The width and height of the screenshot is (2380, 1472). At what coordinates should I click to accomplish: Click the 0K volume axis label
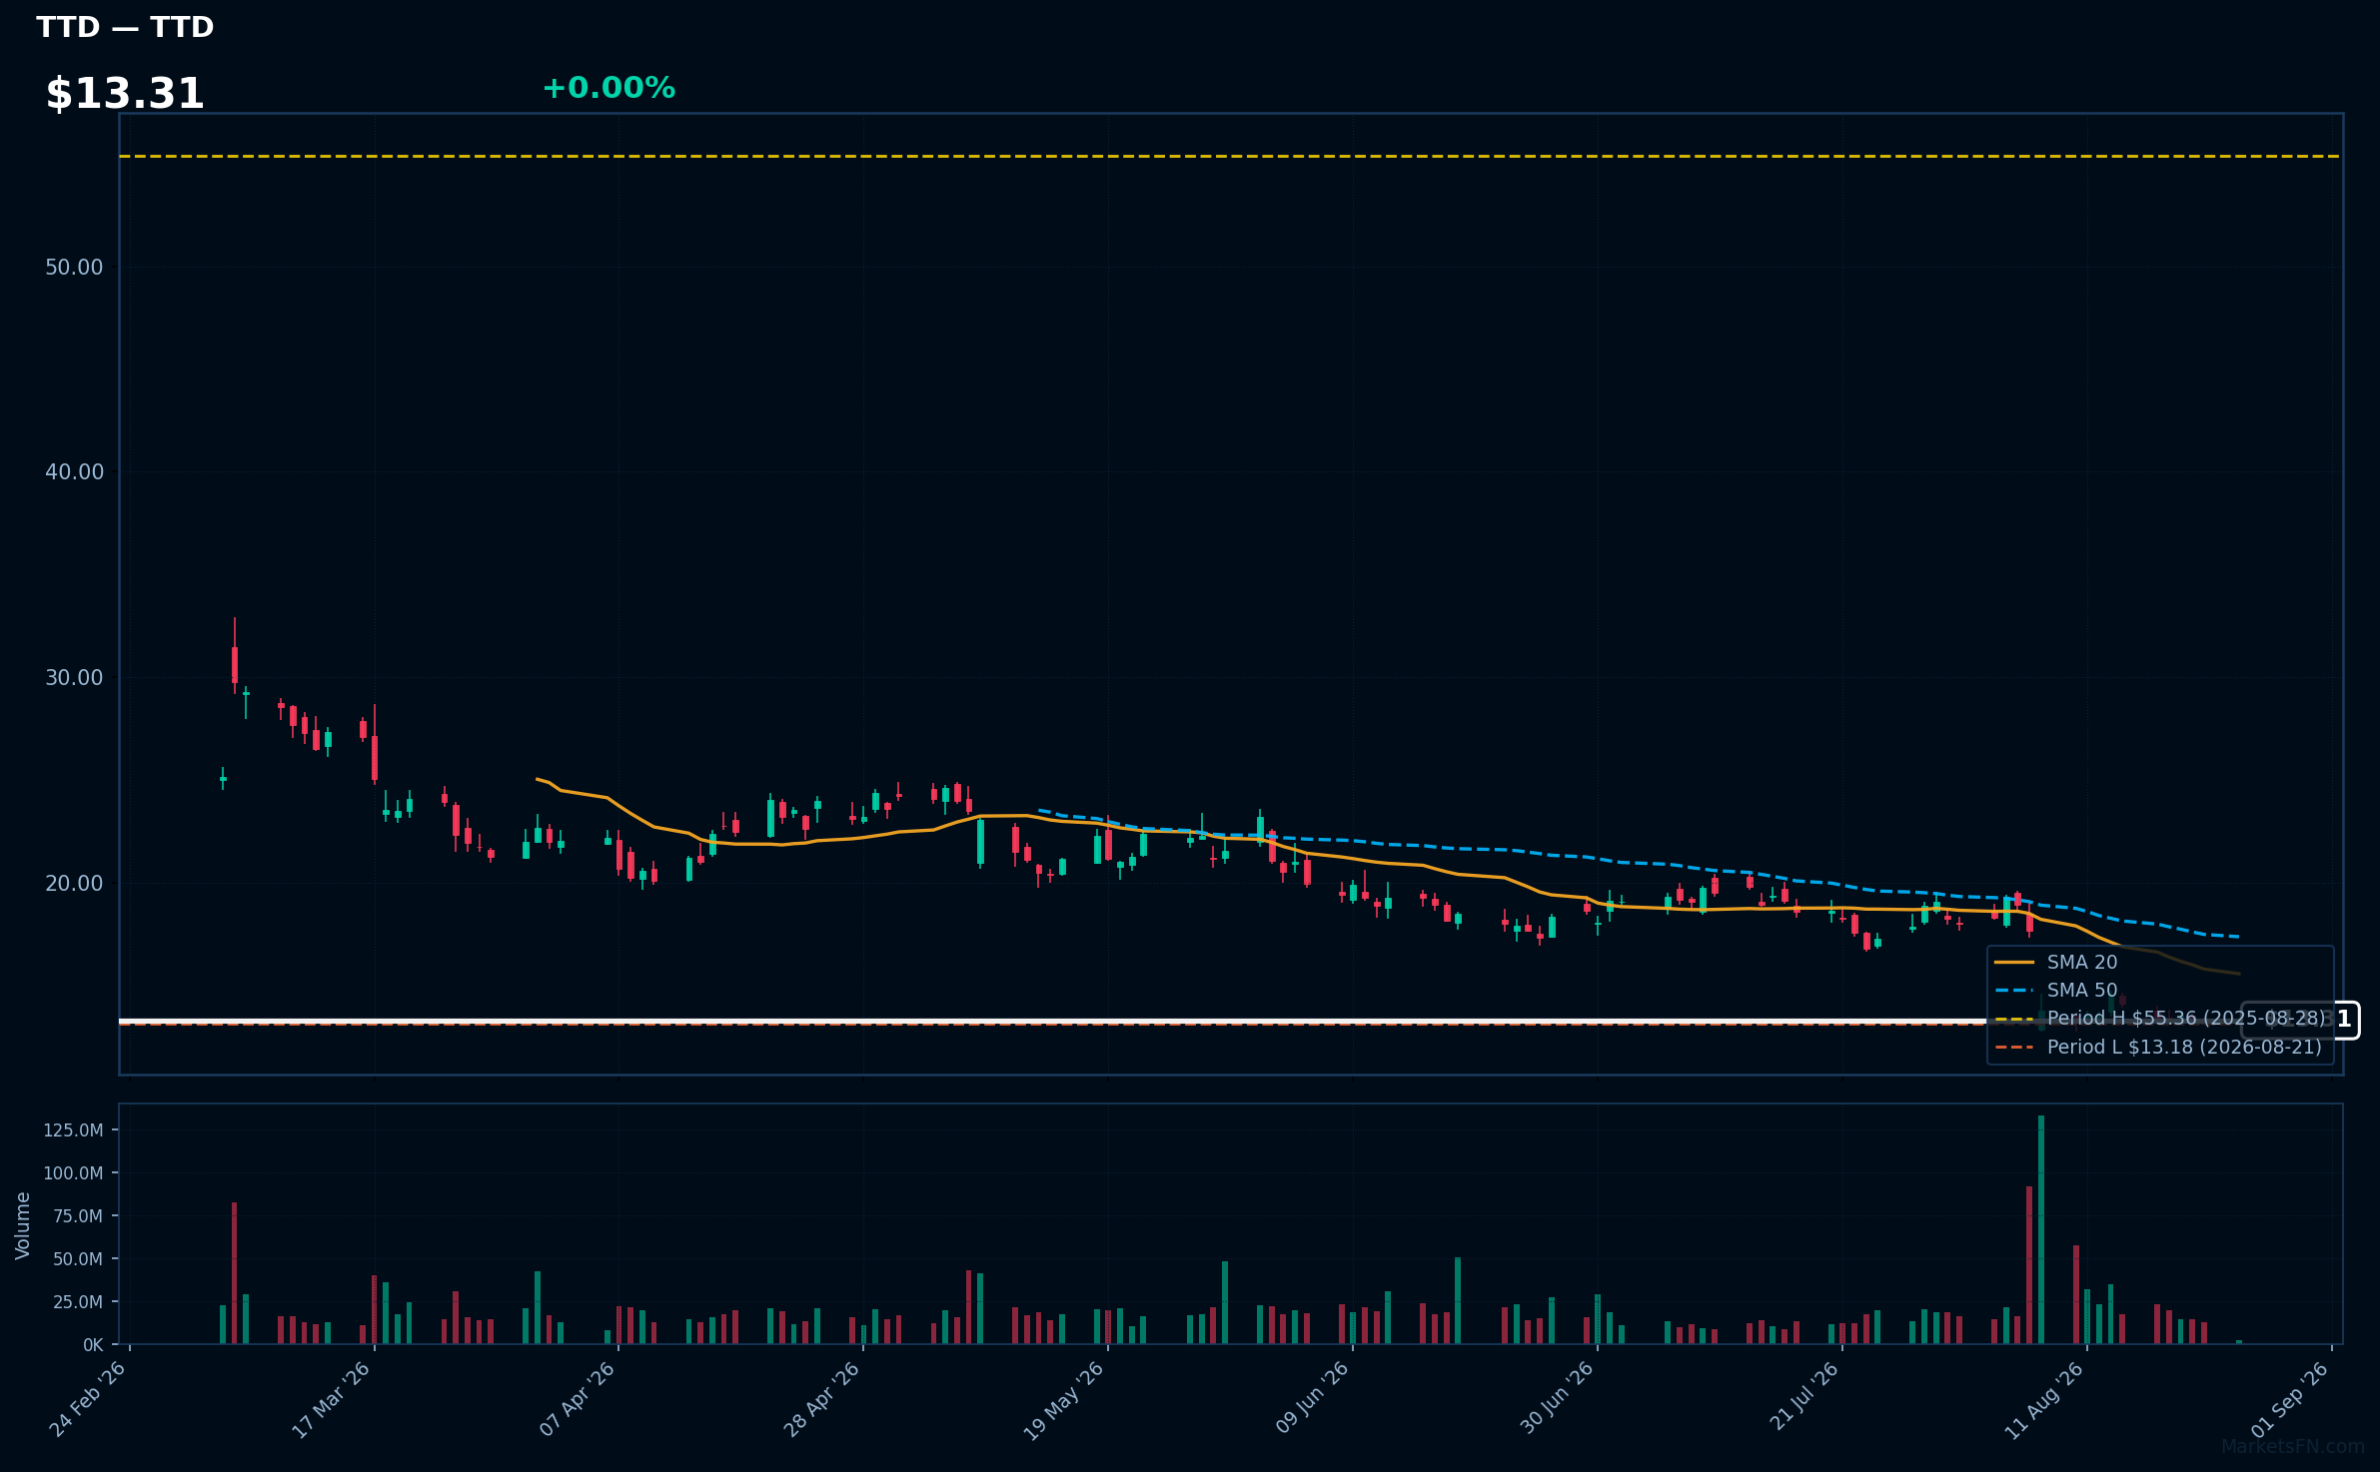pos(93,1345)
